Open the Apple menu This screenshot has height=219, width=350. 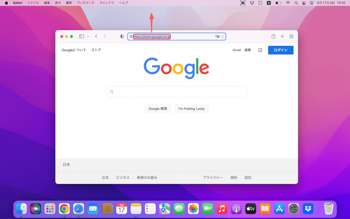6,3
